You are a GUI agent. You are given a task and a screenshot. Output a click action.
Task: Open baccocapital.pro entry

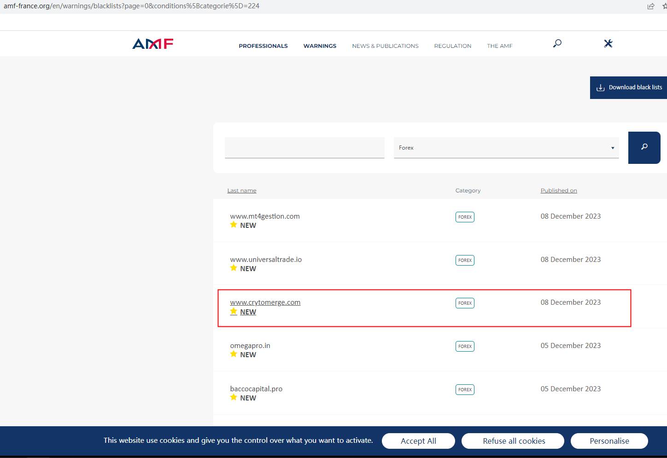pos(256,389)
